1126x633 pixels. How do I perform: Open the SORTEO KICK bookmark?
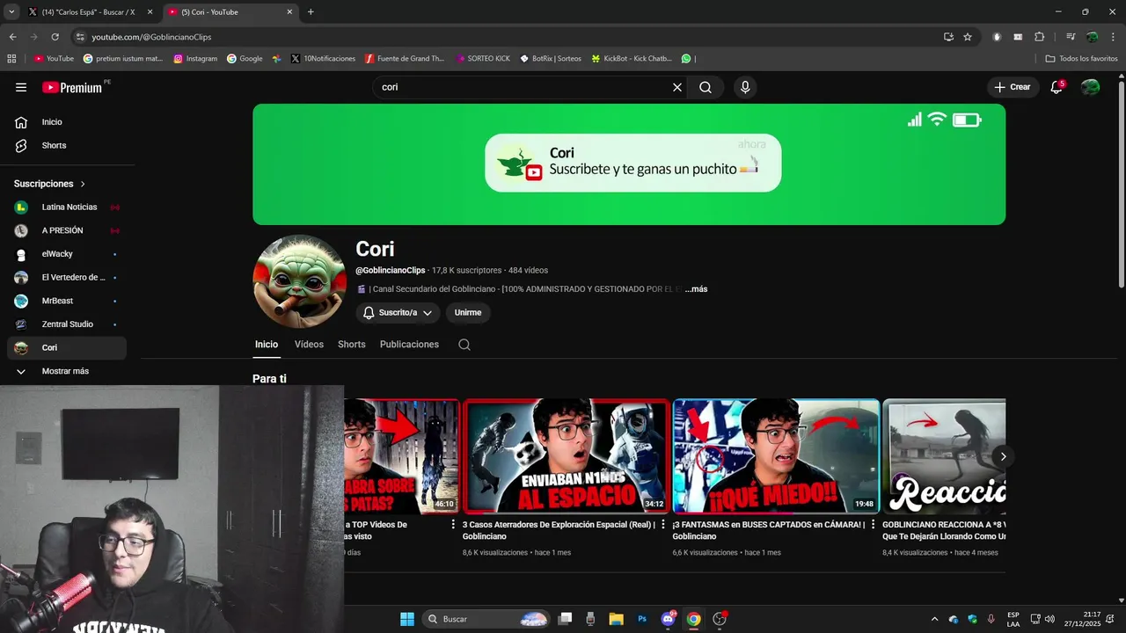pyautogui.click(x=482, y=59)
